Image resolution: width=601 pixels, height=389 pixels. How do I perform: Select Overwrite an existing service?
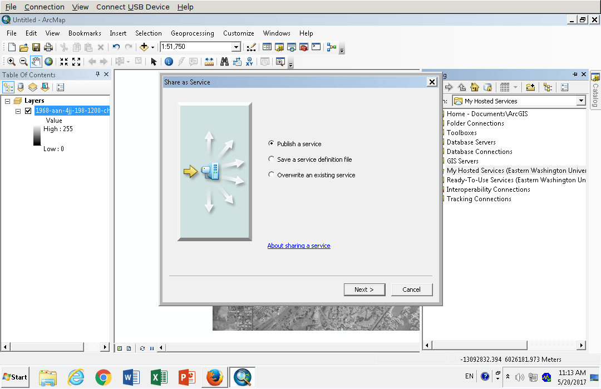[x=271, y=174]
